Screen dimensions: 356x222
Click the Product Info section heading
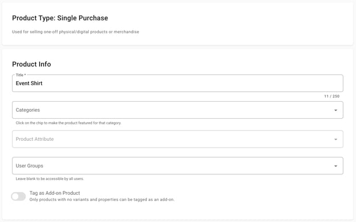[31, 64]
